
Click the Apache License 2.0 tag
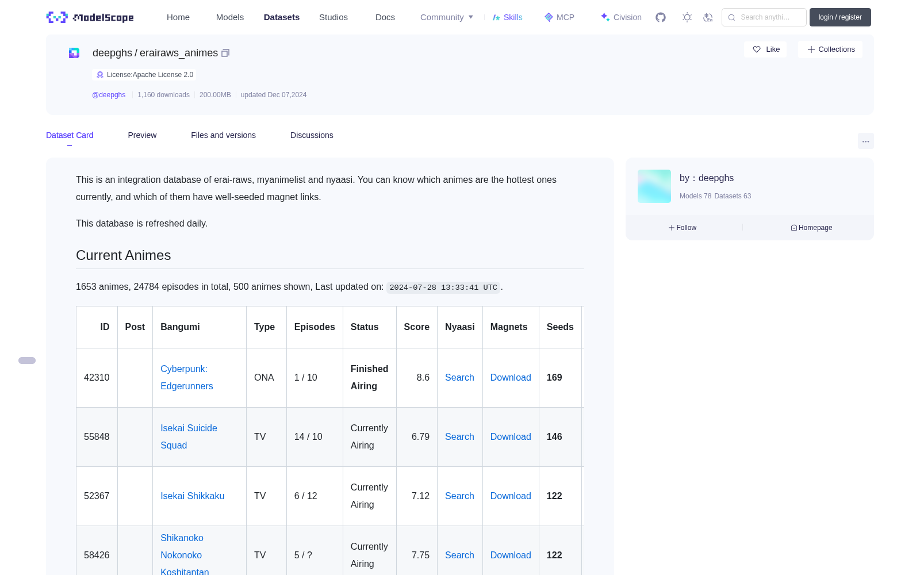tap(144, 75)
